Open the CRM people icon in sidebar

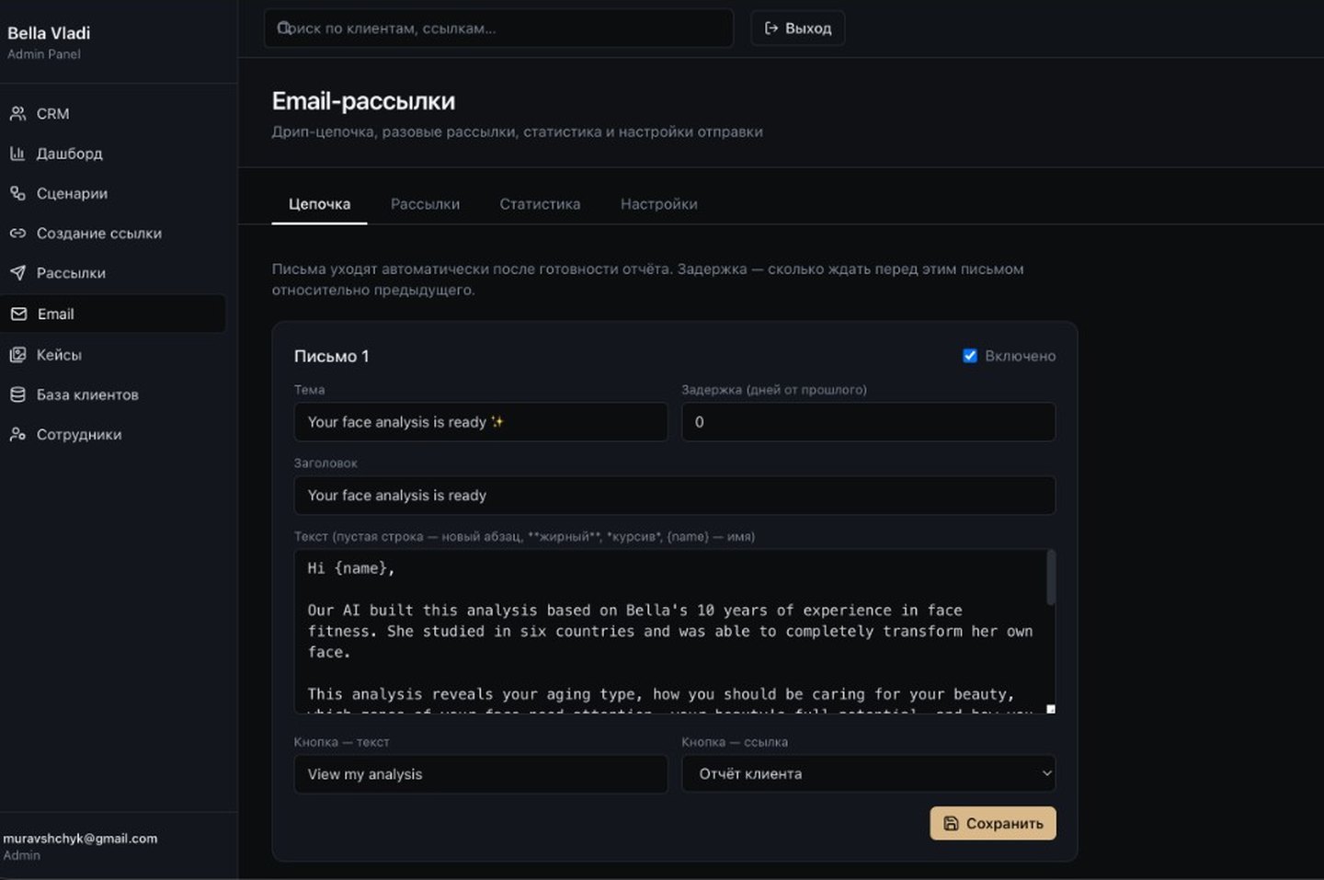(17, 114)
